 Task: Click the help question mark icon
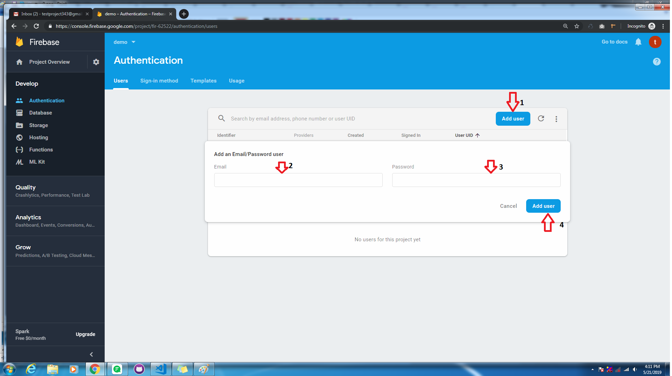[657, 62]
